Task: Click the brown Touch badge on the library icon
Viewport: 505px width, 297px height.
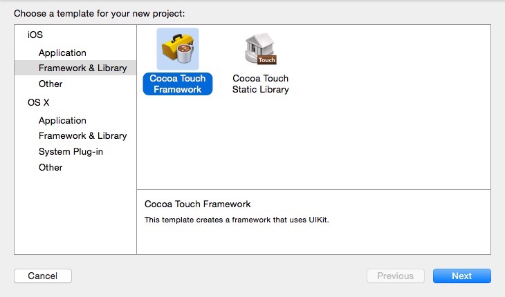Action: tap(267, 60)
